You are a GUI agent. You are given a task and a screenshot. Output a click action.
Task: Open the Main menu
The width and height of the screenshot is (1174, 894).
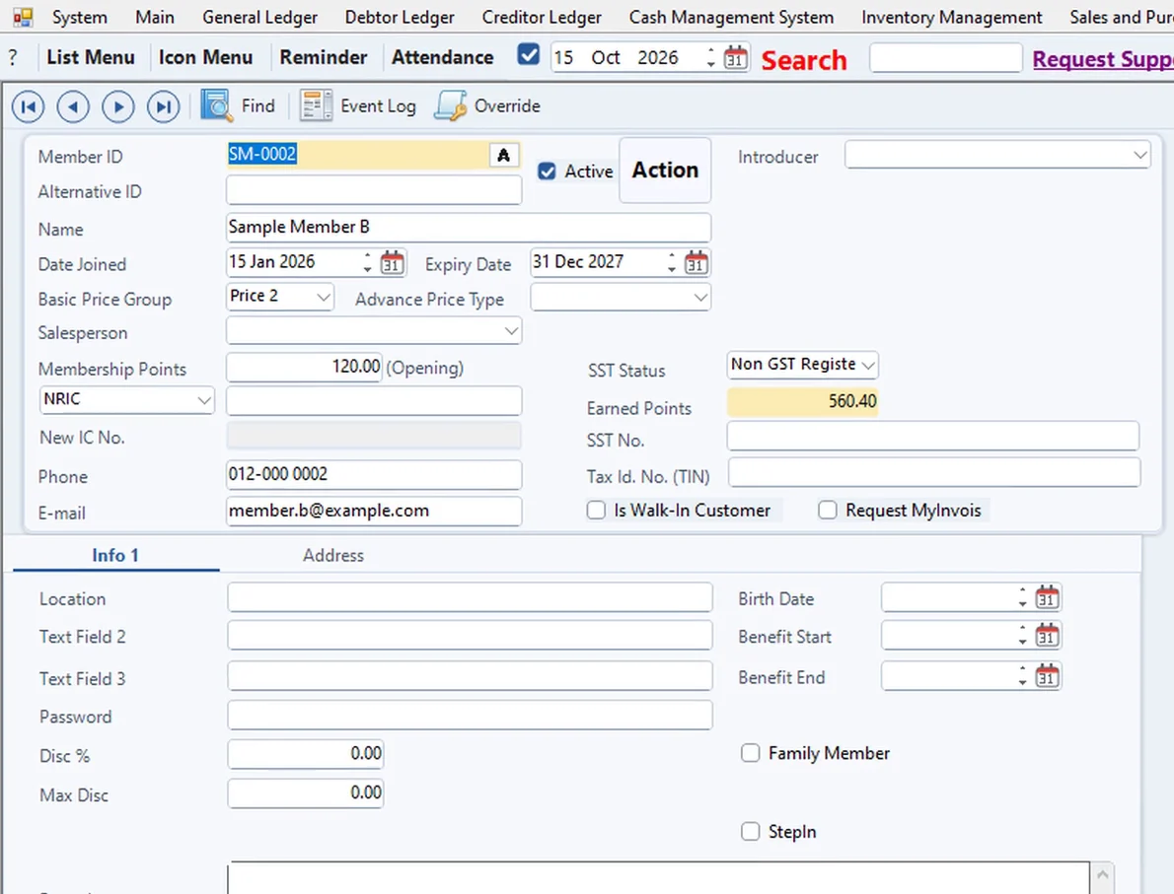(155, 17)
